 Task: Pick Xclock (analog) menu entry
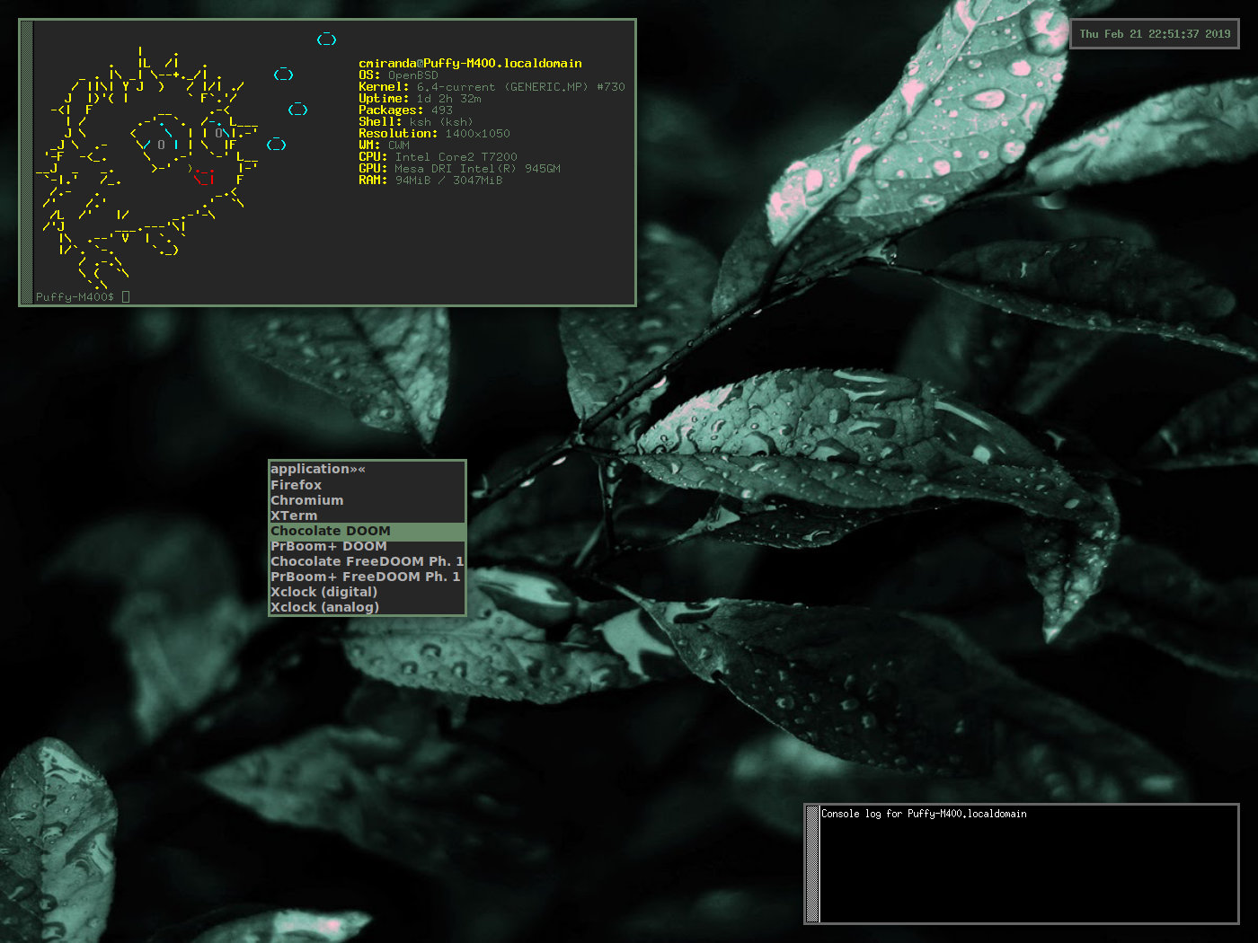(324, 607)
